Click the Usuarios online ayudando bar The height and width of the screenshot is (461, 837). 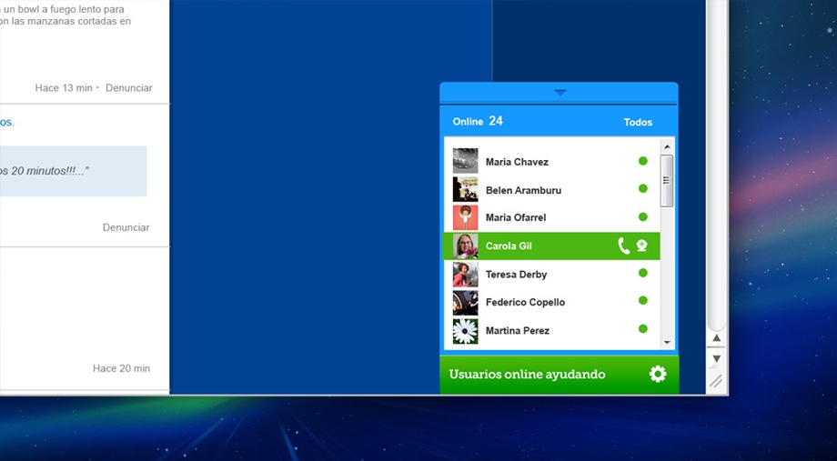pyautogui.click(x=528, y=375)
